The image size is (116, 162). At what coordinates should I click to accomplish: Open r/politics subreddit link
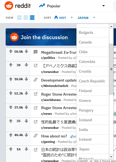48,58
